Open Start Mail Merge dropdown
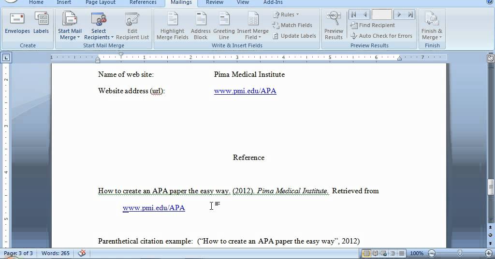The image size is (495, 259). 70,26
